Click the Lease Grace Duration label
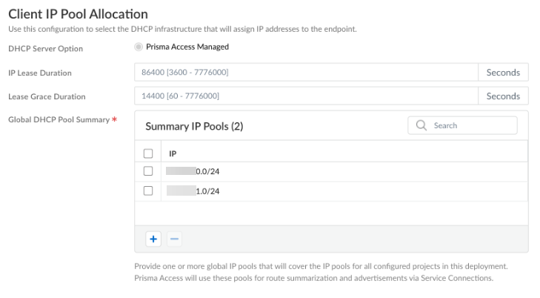 pos(47,96)
